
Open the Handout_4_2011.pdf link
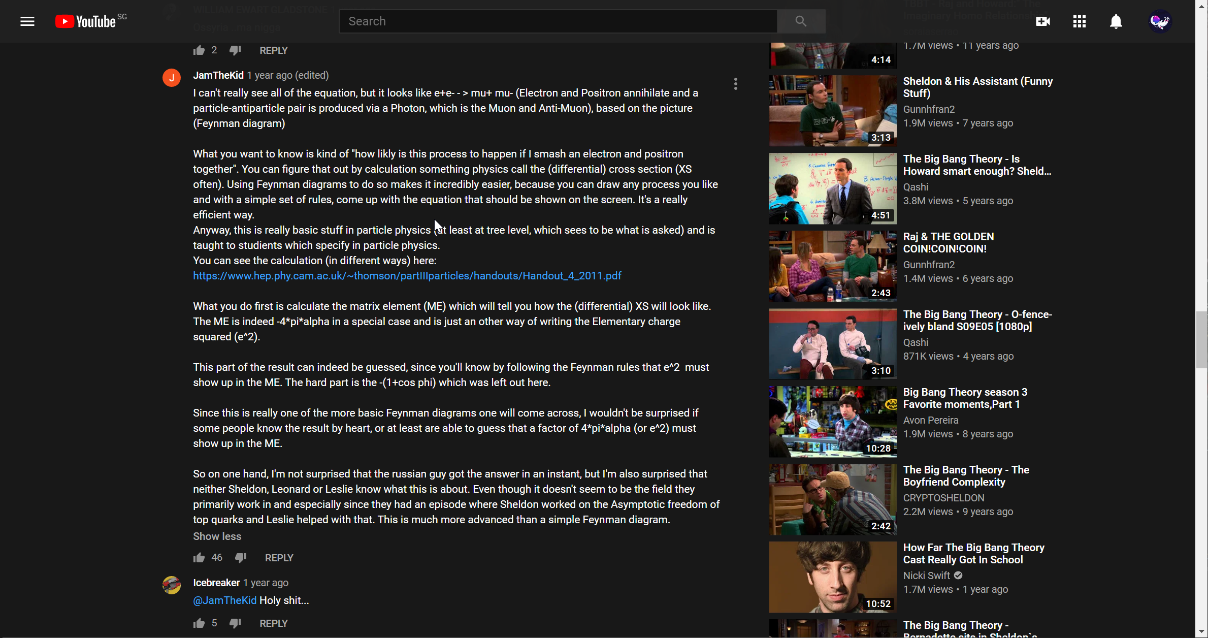407,276
